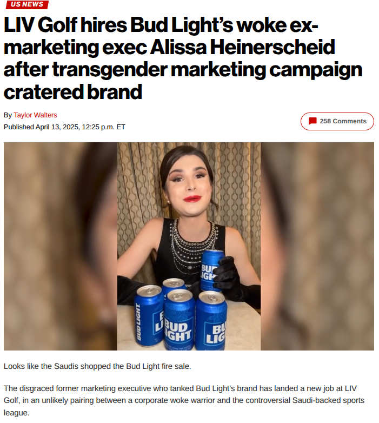Click the rightmost Bud Light can on table
The image size is (379, 423).
tap(211, 321)
